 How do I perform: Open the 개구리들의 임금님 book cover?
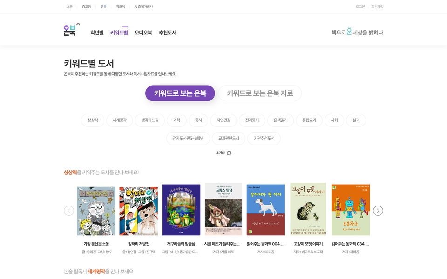pyautogui.click(x=181, y=210)
